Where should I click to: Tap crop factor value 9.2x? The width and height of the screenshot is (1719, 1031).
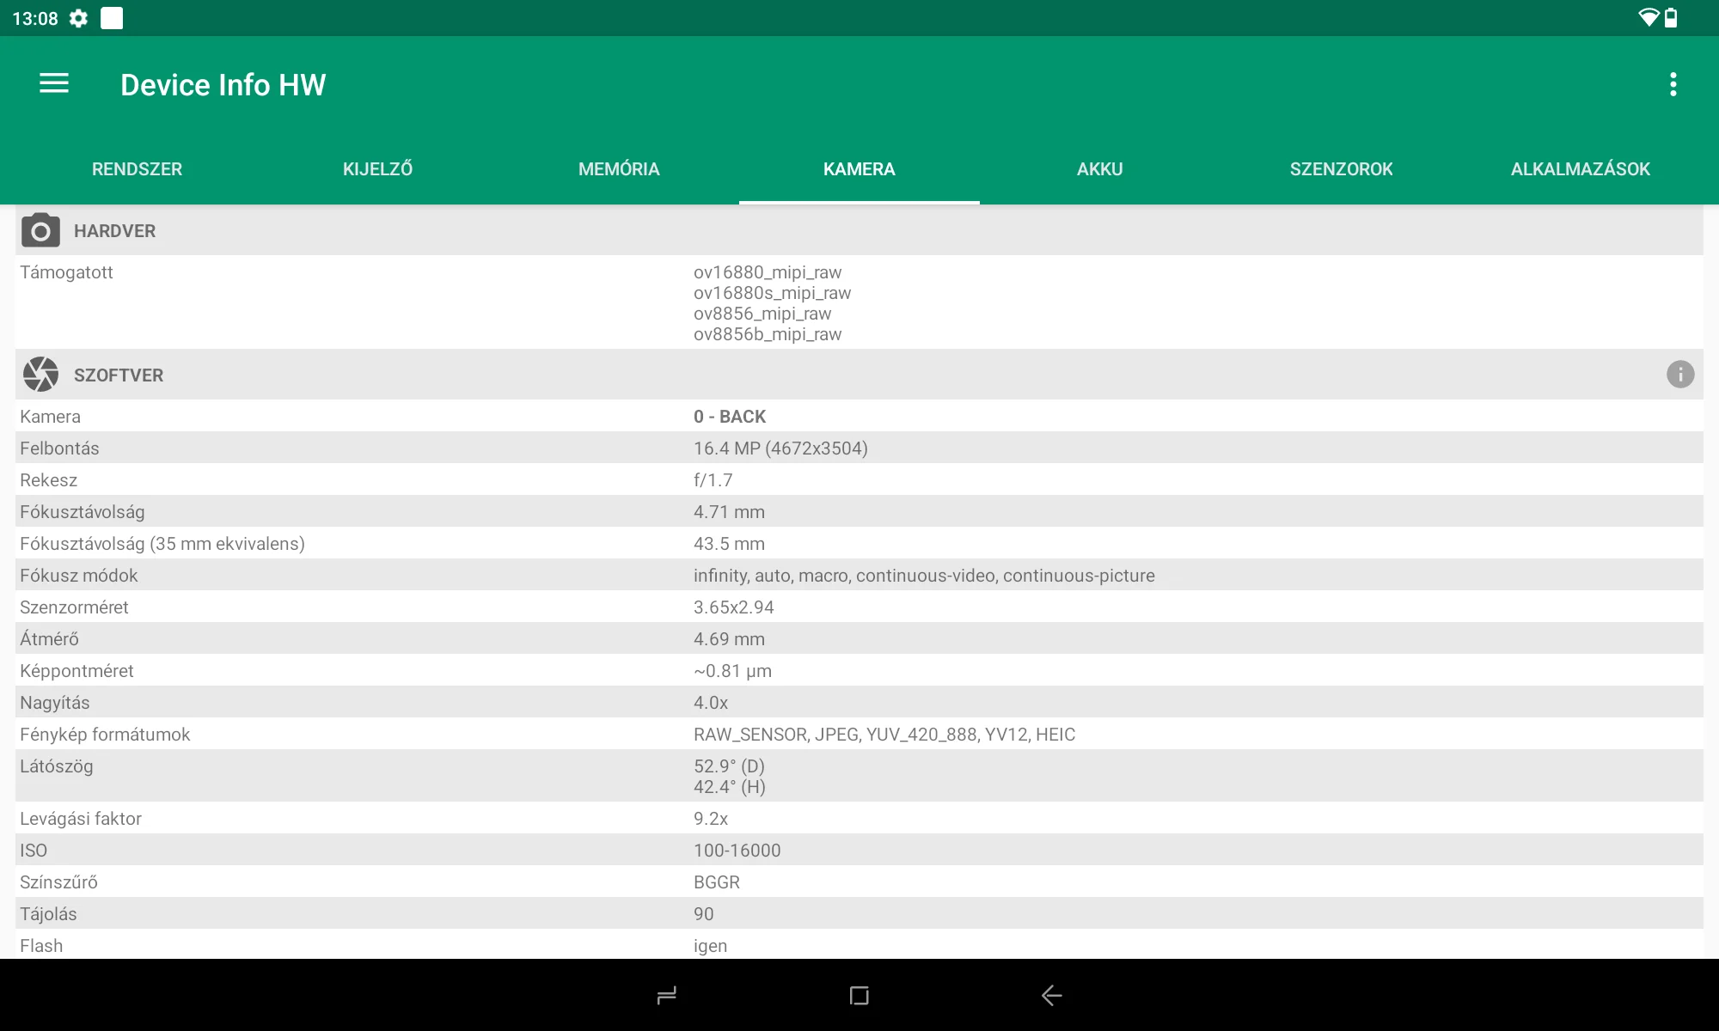(711, 819)
